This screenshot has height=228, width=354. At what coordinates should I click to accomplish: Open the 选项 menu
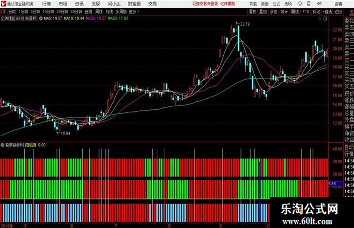(288, 4)
